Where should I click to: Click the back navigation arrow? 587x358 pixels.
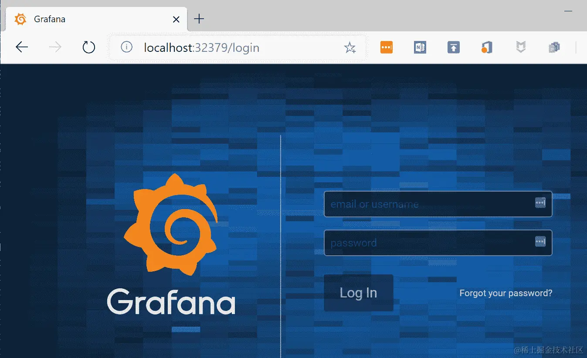(x=21, y=47)
